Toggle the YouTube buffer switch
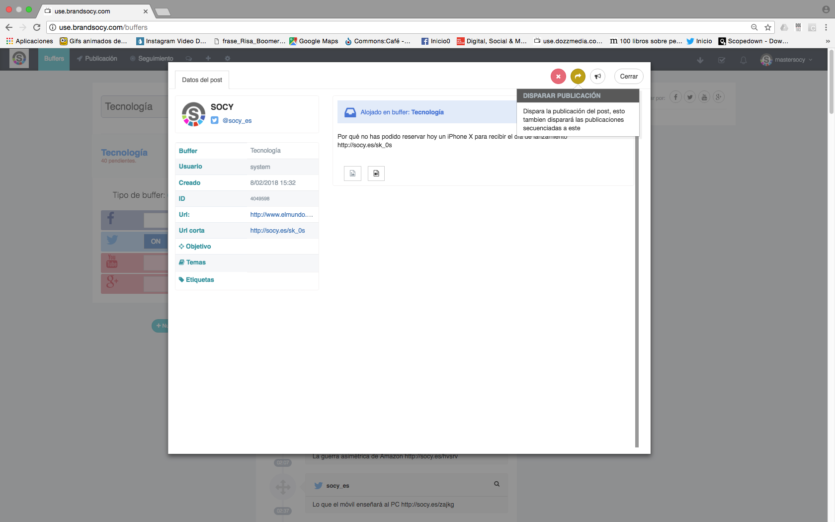This screenshot has height=522, width=835. click(x=156, y=263)
